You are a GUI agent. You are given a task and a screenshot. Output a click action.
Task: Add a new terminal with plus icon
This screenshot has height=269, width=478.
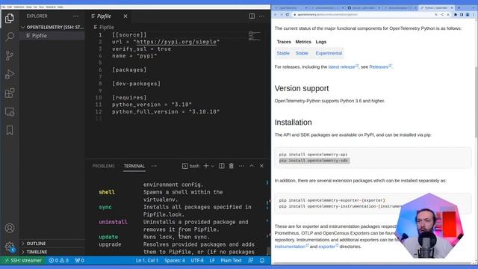(206, 166)
